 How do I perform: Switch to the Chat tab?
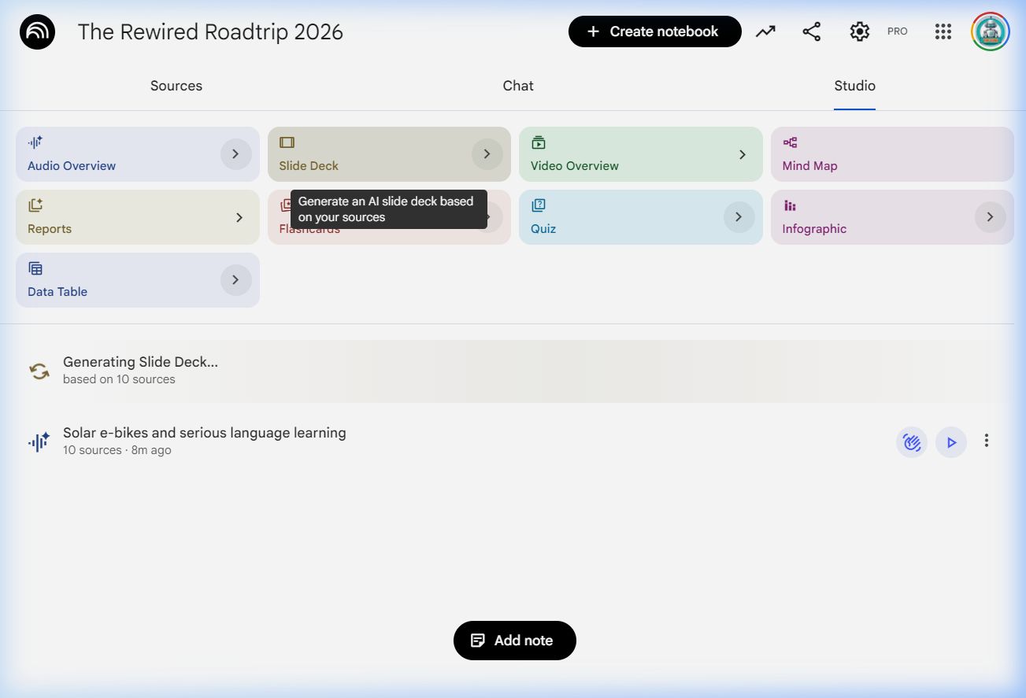(518, 86)
